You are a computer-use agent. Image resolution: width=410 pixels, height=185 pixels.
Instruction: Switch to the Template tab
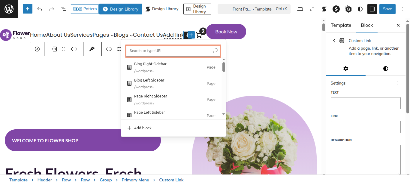click(341, 25)
